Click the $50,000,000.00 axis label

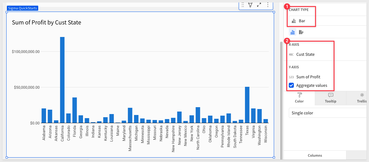point(27,87)
